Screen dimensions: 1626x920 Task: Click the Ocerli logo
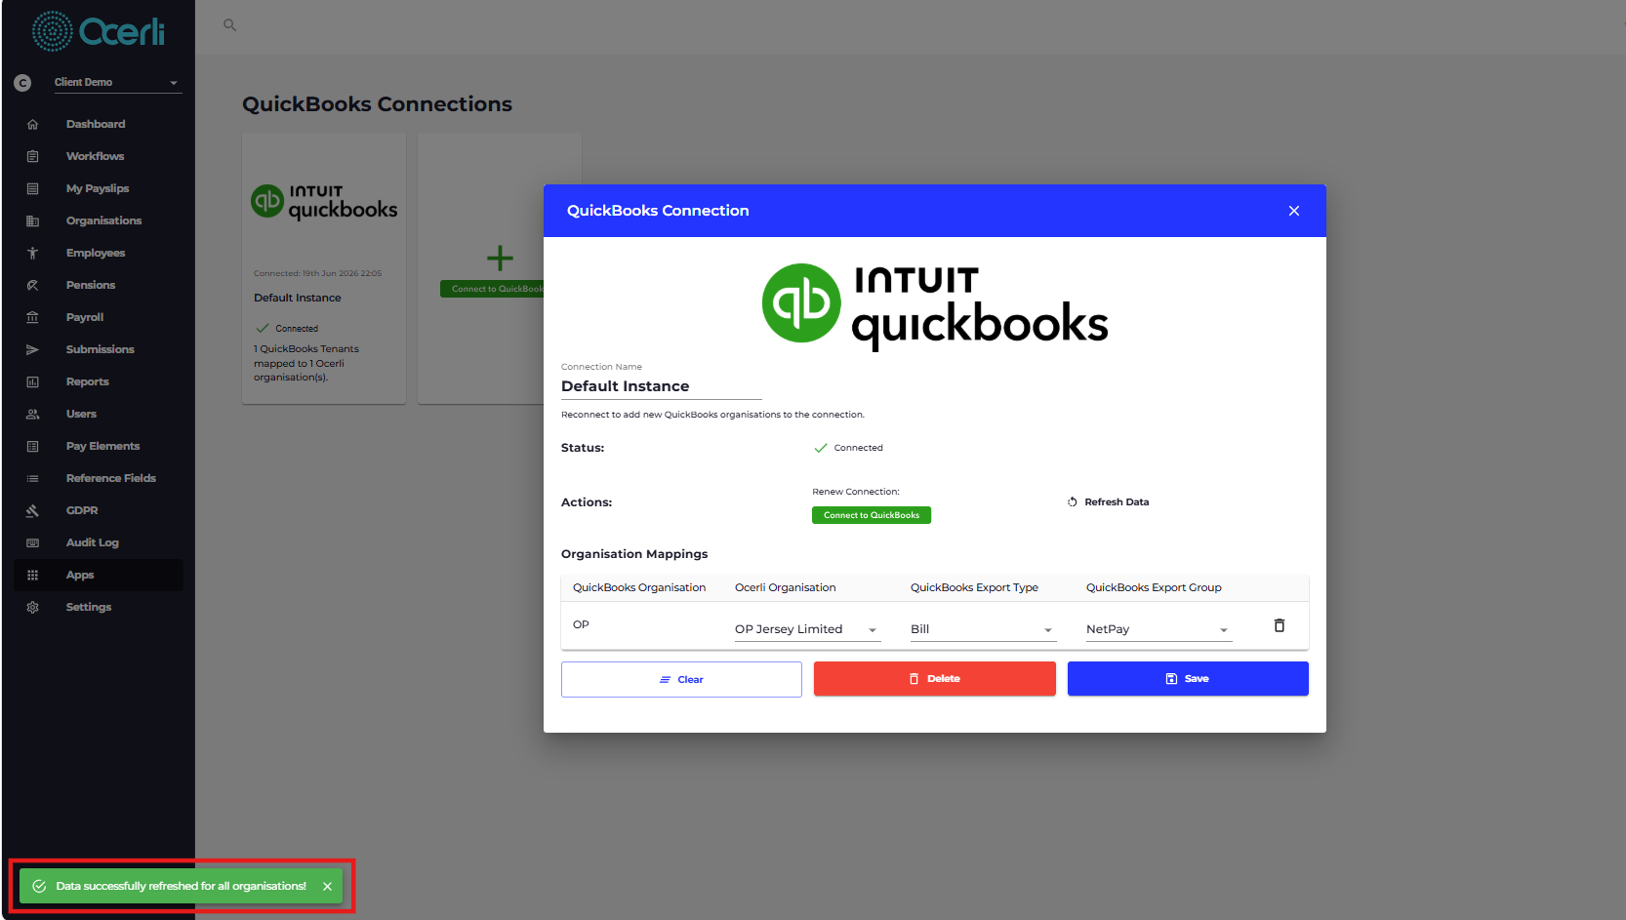tap(98, 31)
